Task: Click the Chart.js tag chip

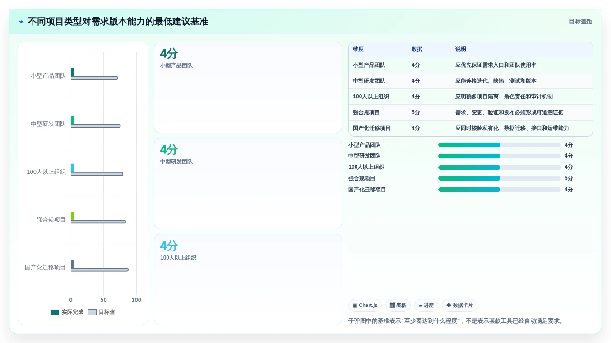Action: point(365,305)
